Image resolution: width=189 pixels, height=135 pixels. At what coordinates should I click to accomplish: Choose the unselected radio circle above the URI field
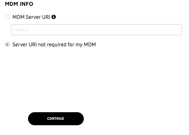click(x=7, y=17)
